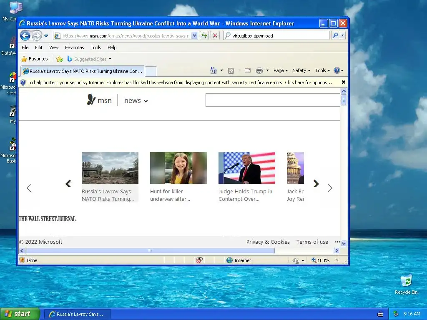Select the Russia's Lavrov Says NATO tab
427x320 pixels.
[83, 71]
